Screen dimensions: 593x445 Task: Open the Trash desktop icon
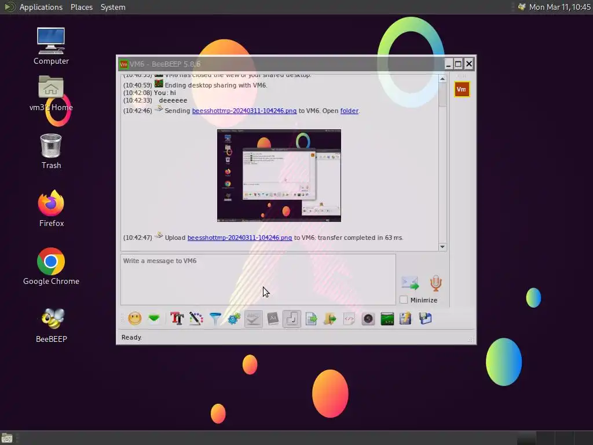[x=51, y=151]
